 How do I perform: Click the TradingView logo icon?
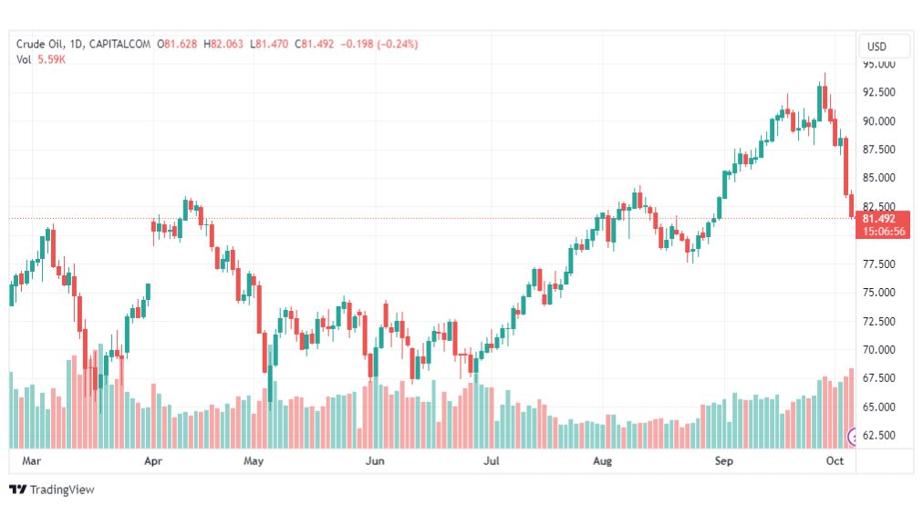coord(17,490)
